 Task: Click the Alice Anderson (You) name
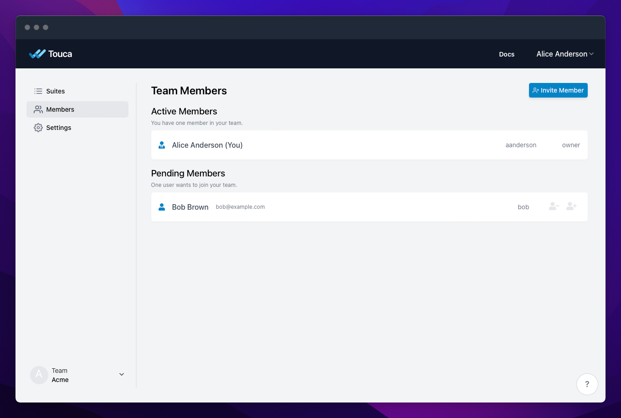[207, 145]
